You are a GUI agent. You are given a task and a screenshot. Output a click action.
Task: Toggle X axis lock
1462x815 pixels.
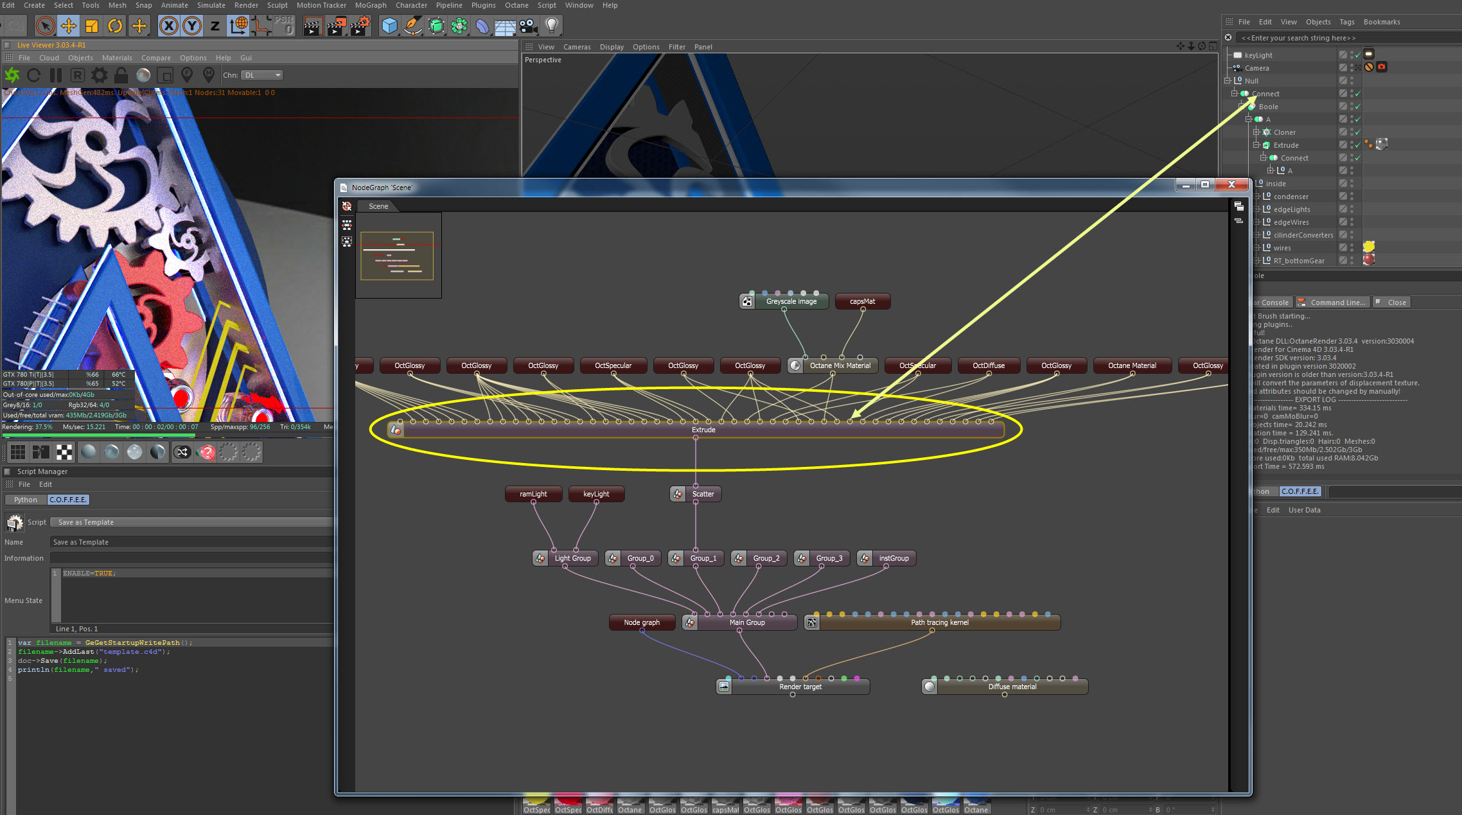tap(168, 26)
